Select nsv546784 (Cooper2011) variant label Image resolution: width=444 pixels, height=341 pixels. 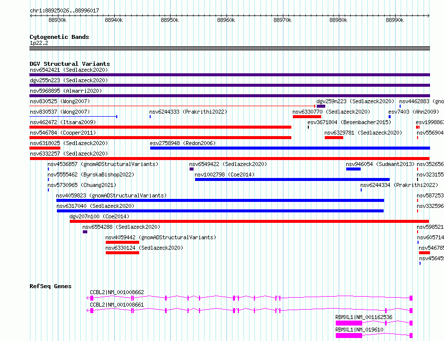[x=63, y=133]
